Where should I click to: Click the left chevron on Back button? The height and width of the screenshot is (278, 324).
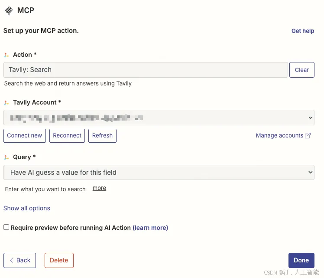[11, 260]
